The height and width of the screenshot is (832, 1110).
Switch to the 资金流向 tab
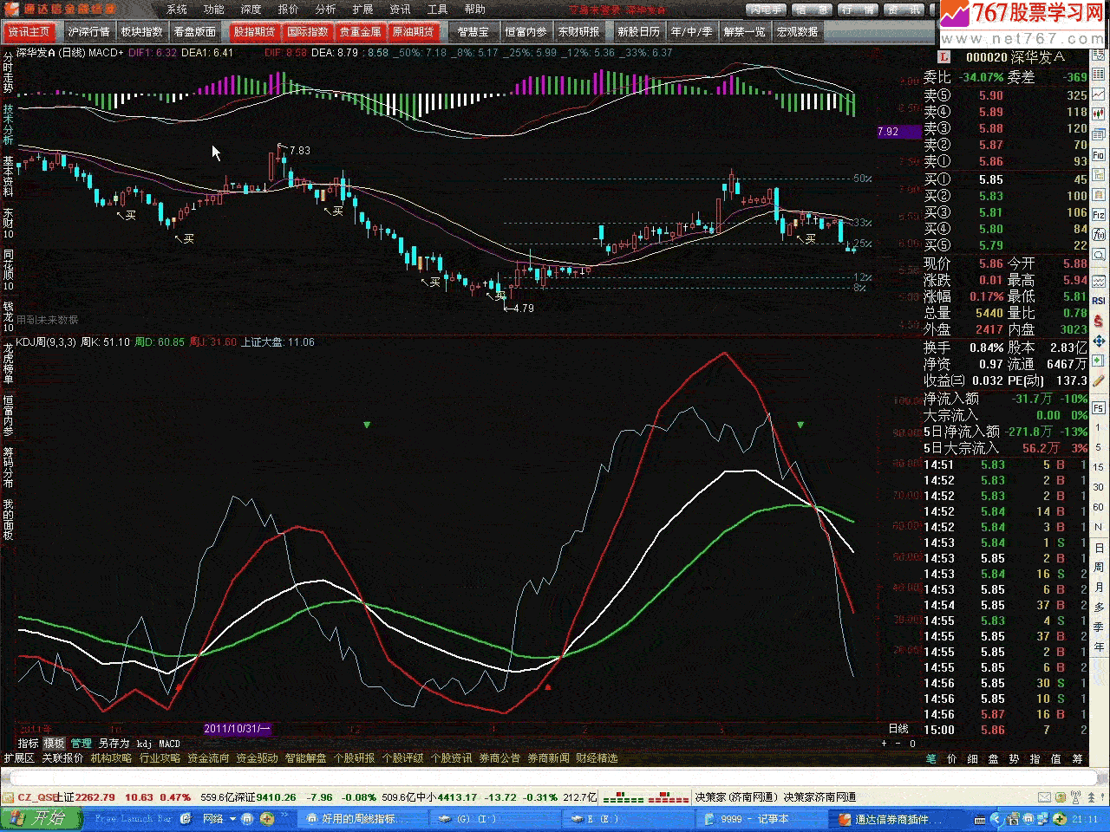pyautogui.click(x=208, y=758)
